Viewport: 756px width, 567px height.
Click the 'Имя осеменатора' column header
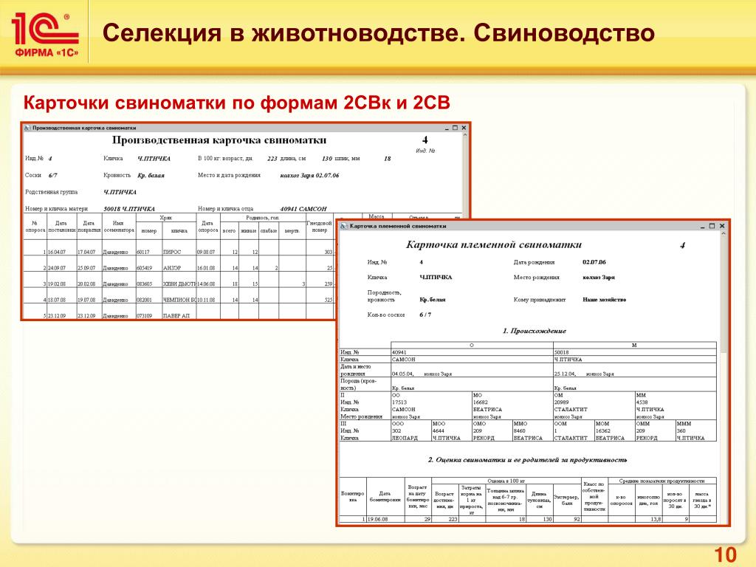pyautogui.click(x=118, y=227)
